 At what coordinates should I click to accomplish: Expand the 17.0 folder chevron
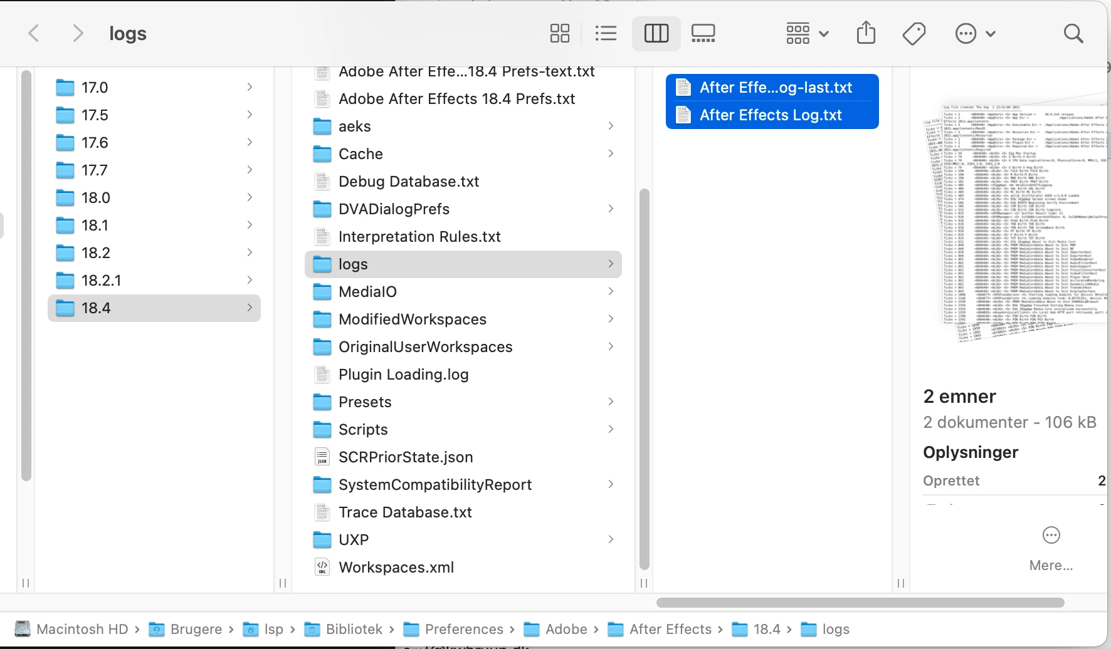(x=250, y=87)
